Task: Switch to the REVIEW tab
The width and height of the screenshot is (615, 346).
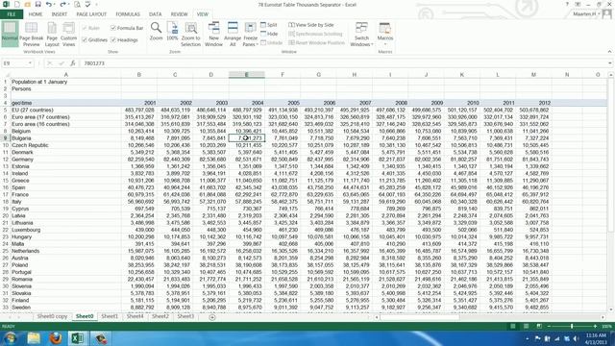Action: click(x=179, y=14)
